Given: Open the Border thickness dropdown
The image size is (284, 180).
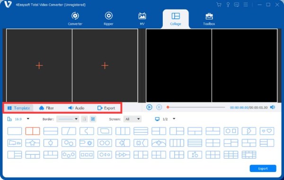Looking at the screenshot, I should tap(68, 119).
